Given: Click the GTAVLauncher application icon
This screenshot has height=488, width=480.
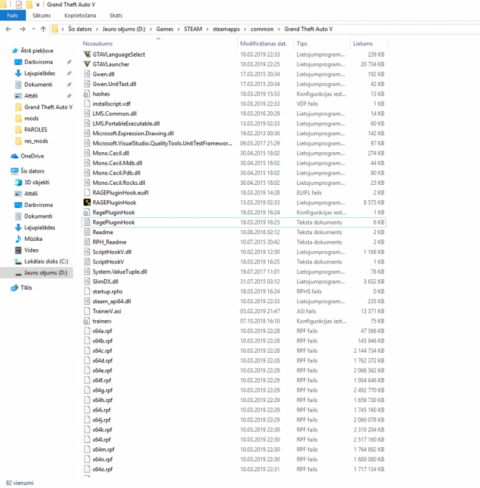Looking at the screenshot, I should click(x=87, y=64).
